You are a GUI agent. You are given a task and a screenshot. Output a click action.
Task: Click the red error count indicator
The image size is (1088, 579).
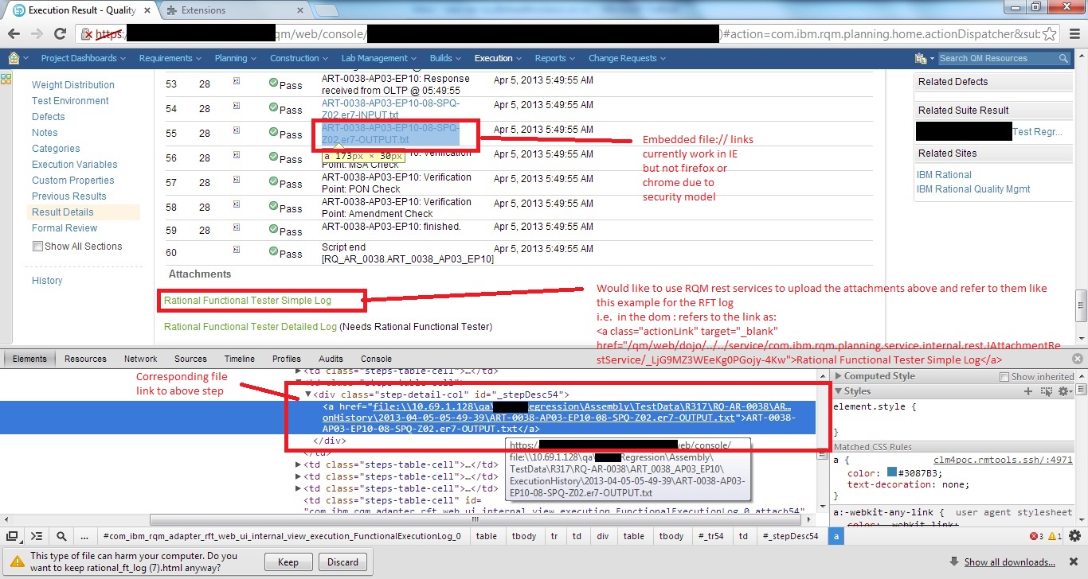[1038, 536]
